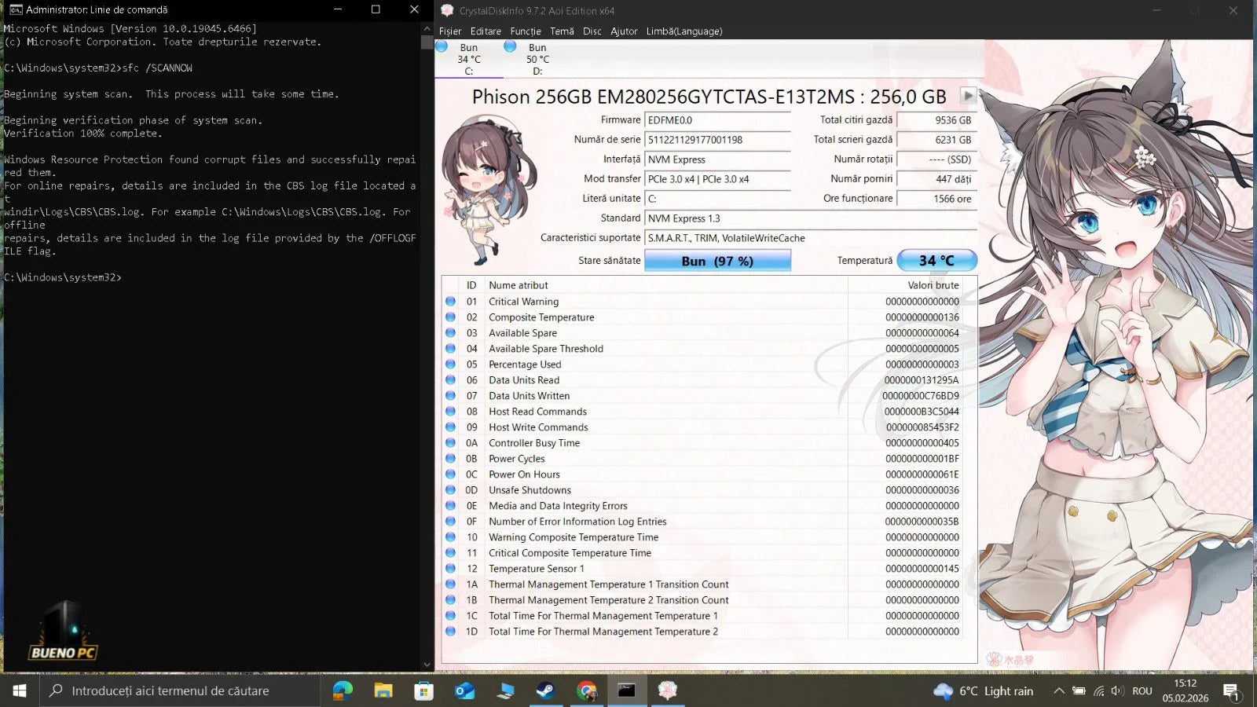The width and height of the screenshot is (1257, 707).
Task: Click the Firmware field EDFME0.0
Action: [717, 120]
